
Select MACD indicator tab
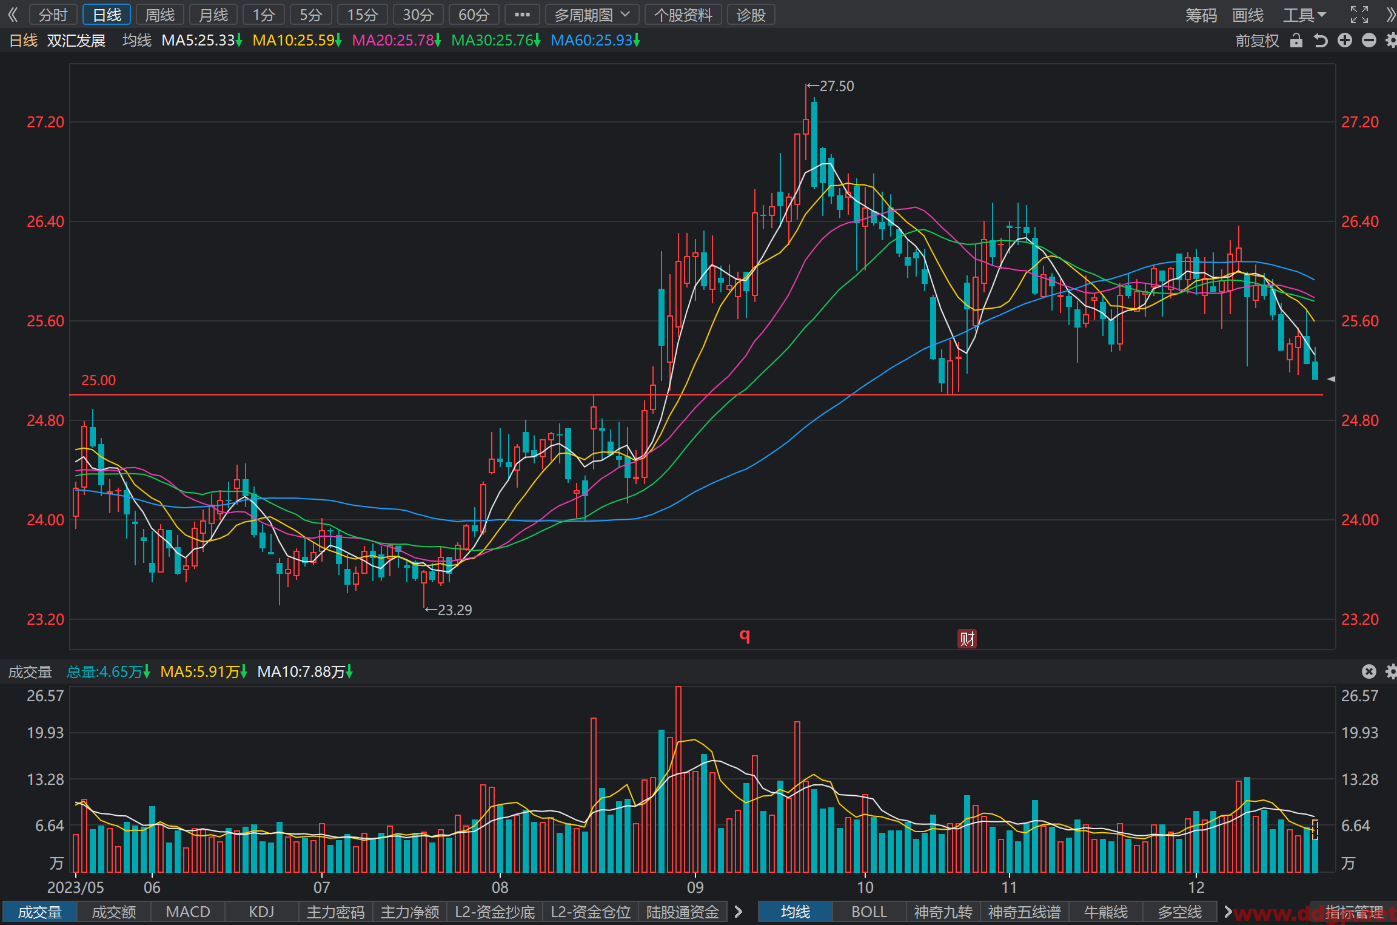(x=188, y=912)
